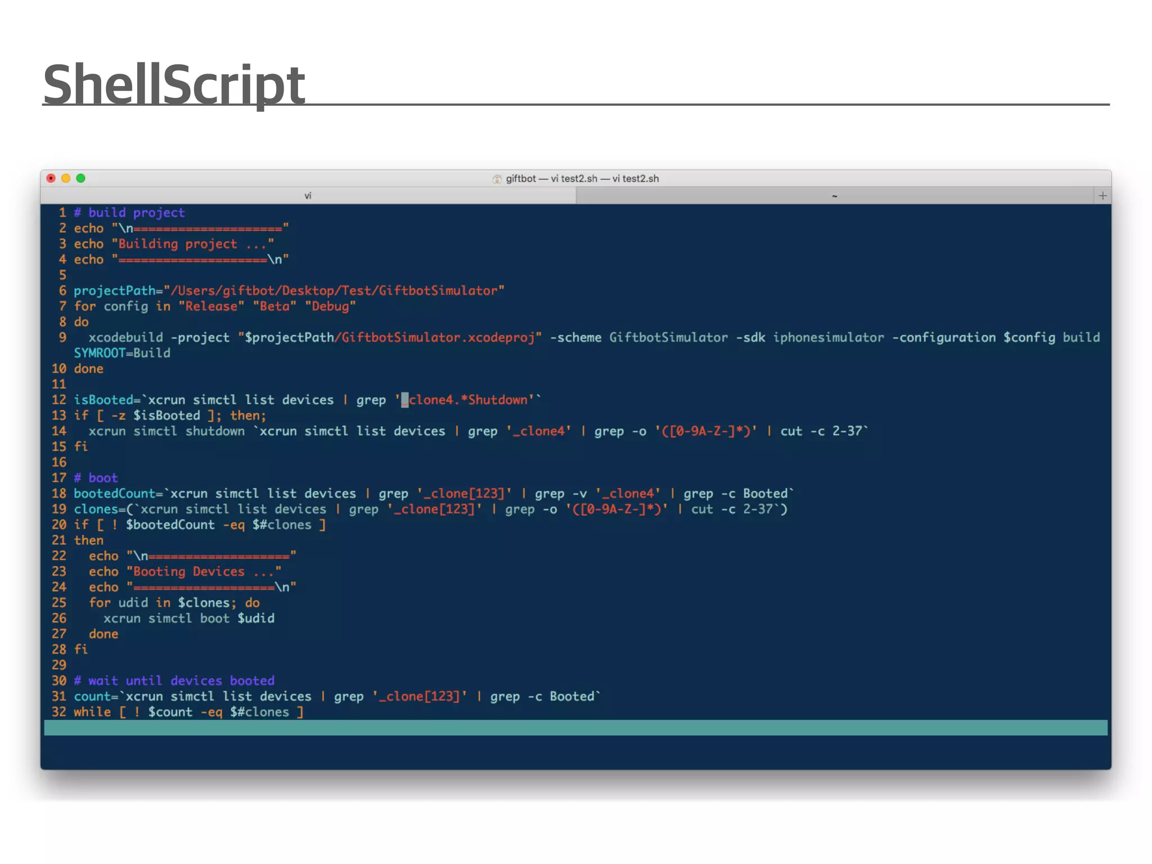
Task: Click the xcodebuild command on line 9
Action: pos(125,337)
